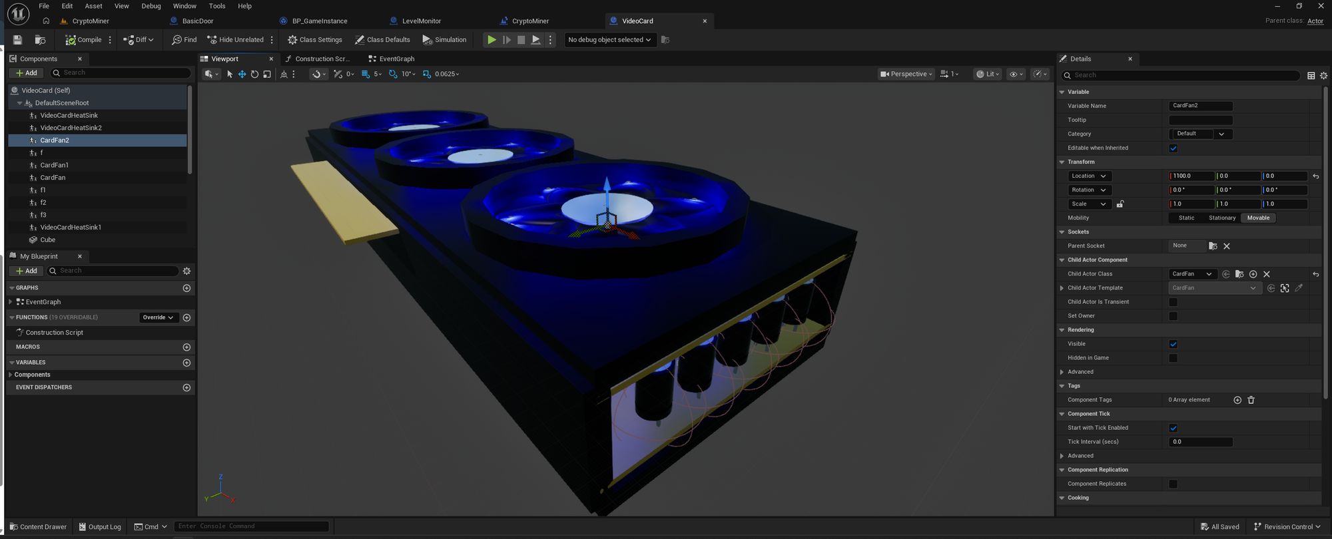This screenshot has width=1332, height=539.
Task: Enable Component Replicates checkbox
Action: pyautogui.click(x=1173, y=484)
